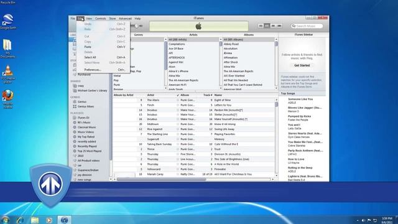Switch iTunes to Cover Flow view icon
Image resolution: width=398 pixels, height=224 pixels.
point(279,26)
